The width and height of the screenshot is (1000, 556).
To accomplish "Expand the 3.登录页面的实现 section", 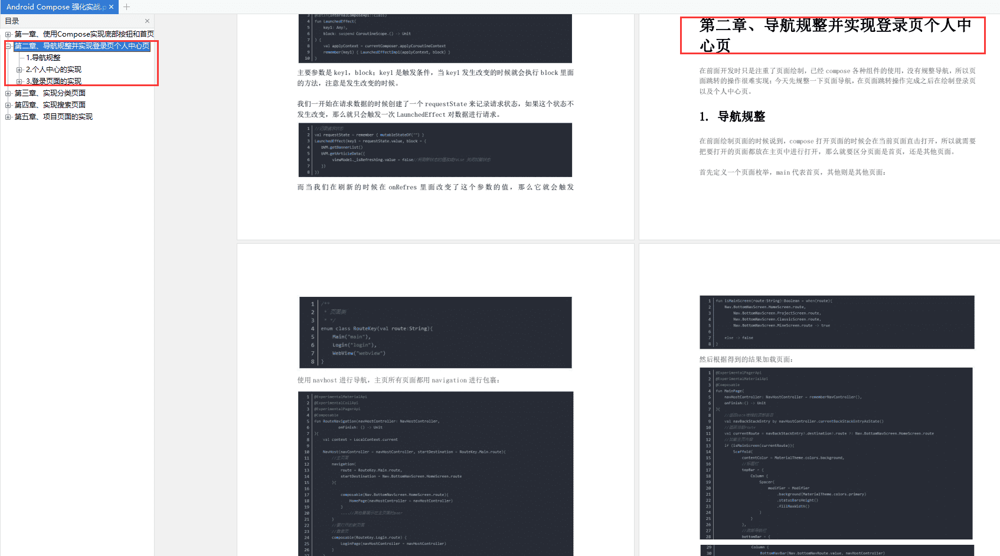I will pyautogui.click(x=19, y=81).
